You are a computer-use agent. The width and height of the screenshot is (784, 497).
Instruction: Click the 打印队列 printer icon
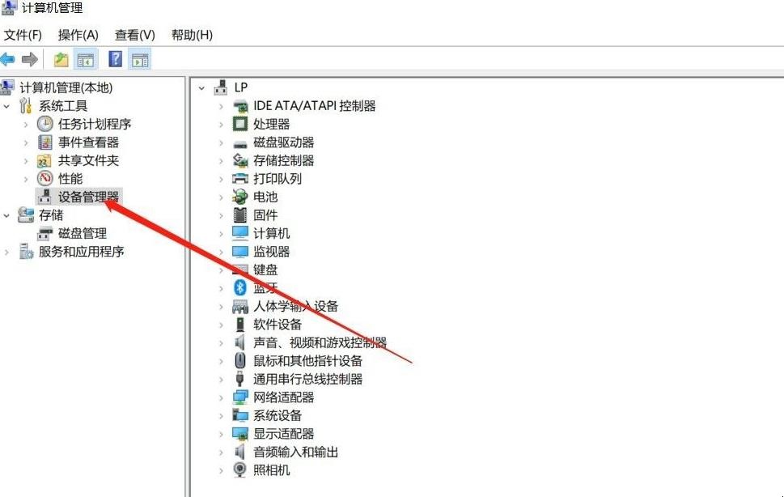[x=240, y=179]
